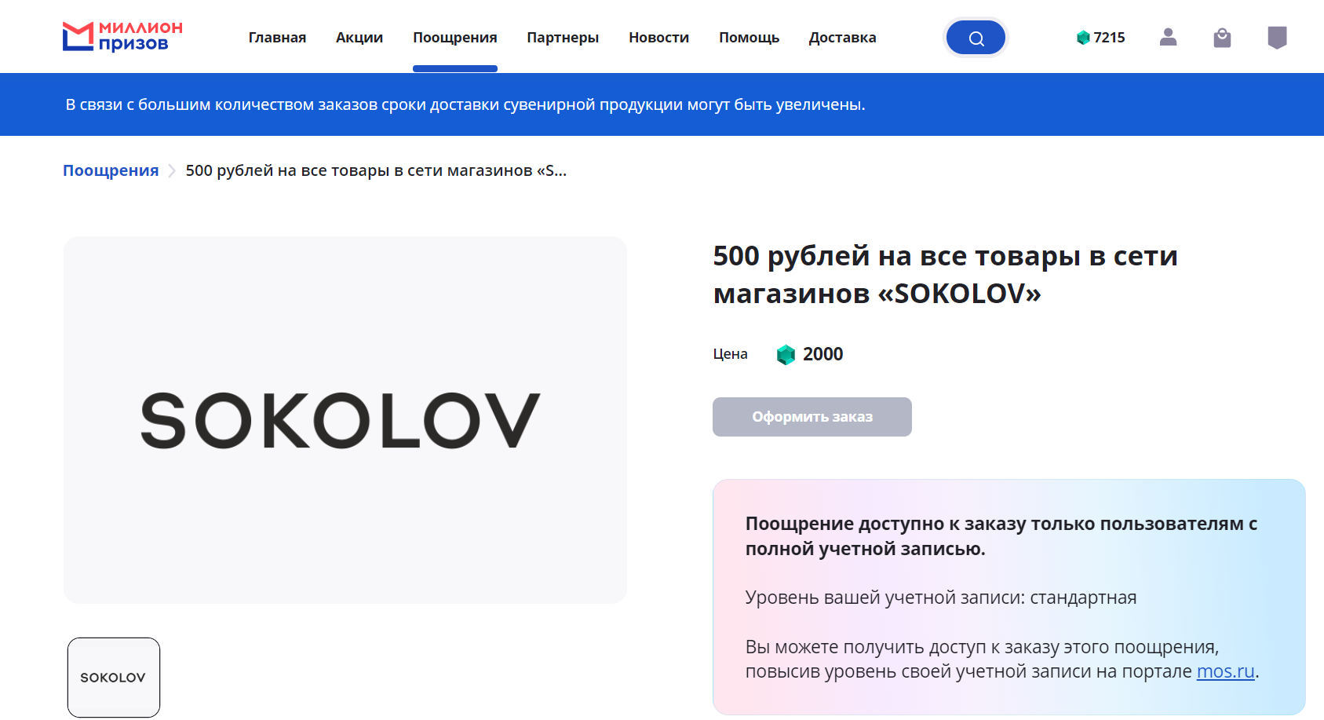Click the bold notice Поощрение доступно к заказу
Screen dimensions: 1324x720
(x=1001, y=535)
